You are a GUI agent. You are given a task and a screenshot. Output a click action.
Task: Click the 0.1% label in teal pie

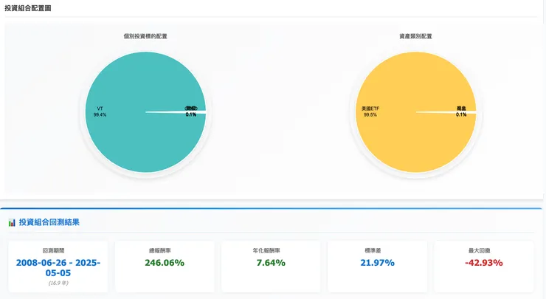coord(191,114)
